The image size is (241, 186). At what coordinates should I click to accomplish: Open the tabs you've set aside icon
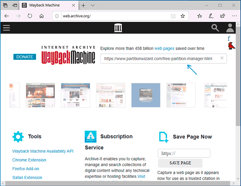[x=5, y=5]
